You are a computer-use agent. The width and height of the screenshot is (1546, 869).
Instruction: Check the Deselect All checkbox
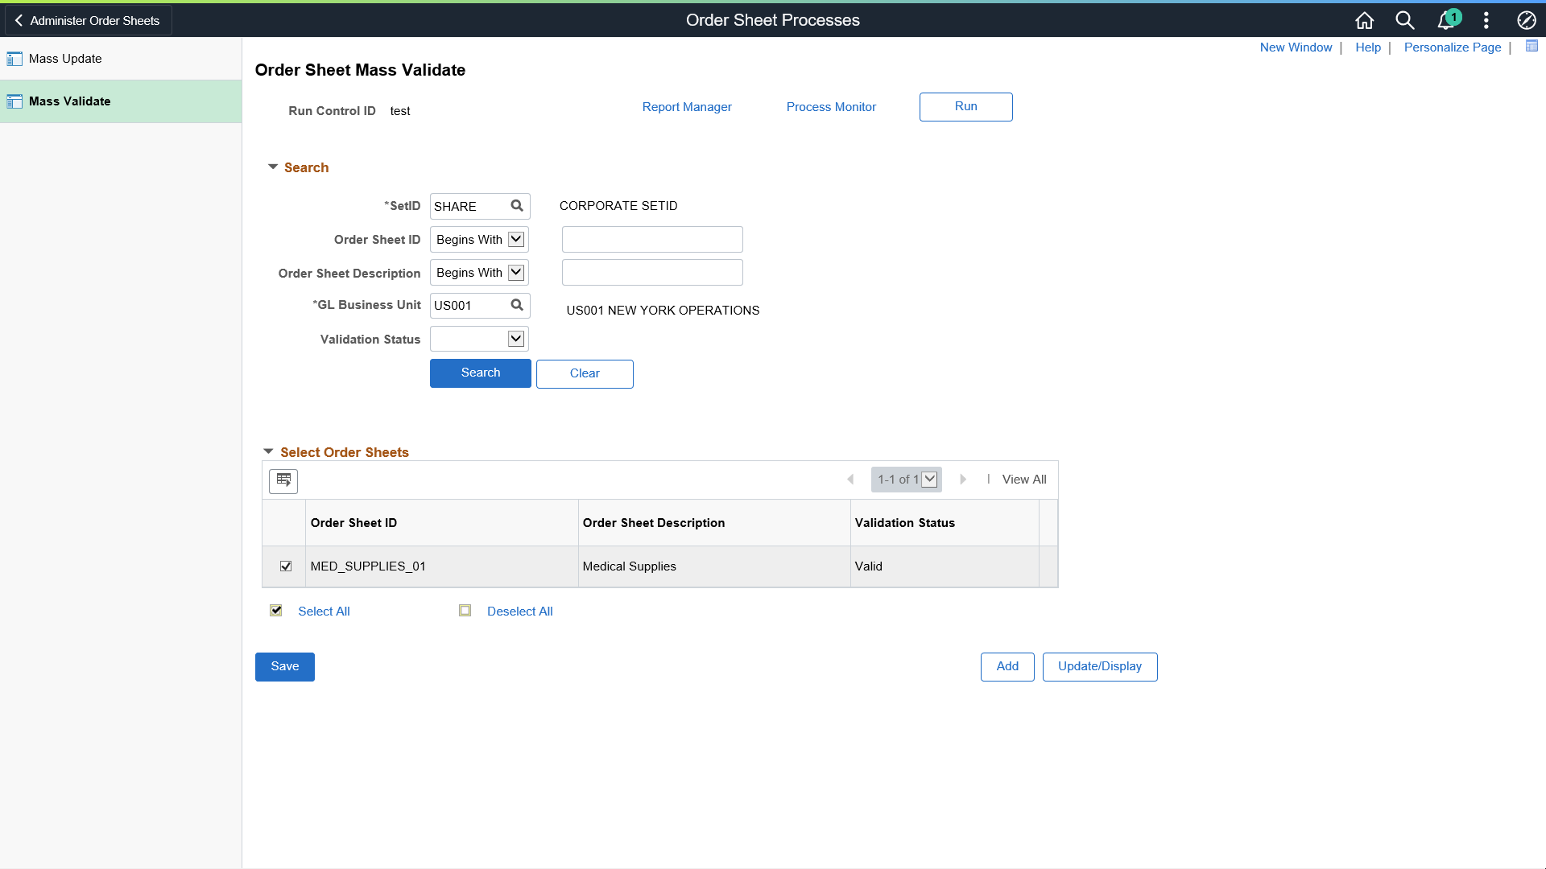click(x=465, y=610)
